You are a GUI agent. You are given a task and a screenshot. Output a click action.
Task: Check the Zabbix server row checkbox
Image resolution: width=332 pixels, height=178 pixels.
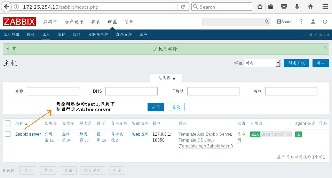point(8,134)
